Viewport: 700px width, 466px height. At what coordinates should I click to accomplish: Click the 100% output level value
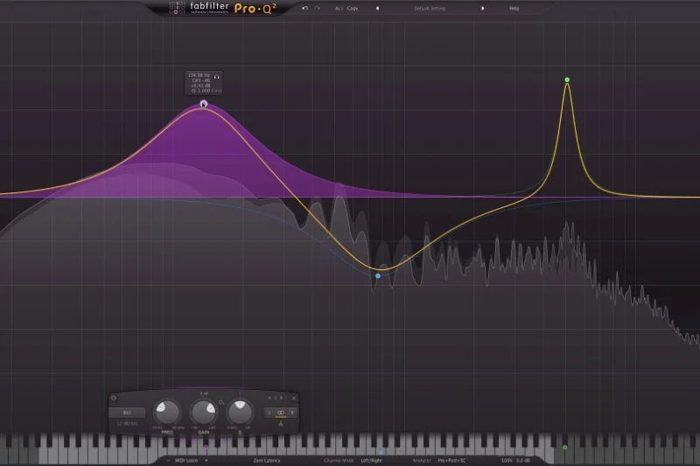(x=507, y=460)
